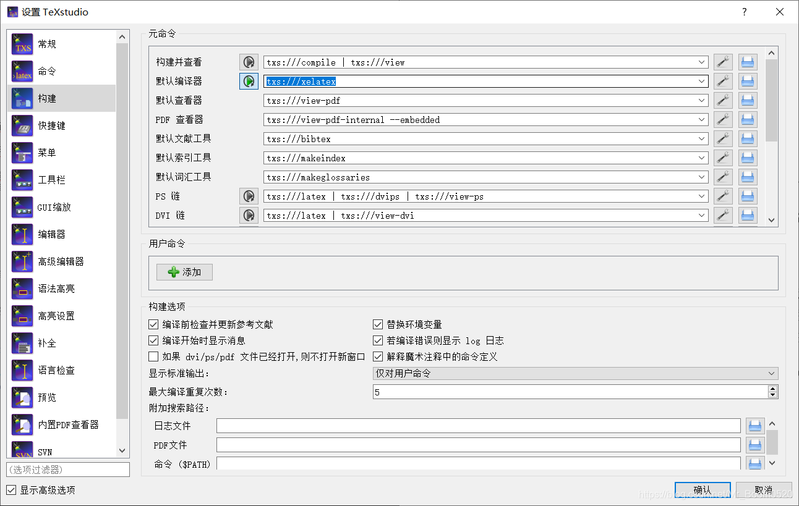Viewport: 799px width, 506px height.
Task: Click the green run icon next to 默认编译器
Action: click(x=249, y=81)
